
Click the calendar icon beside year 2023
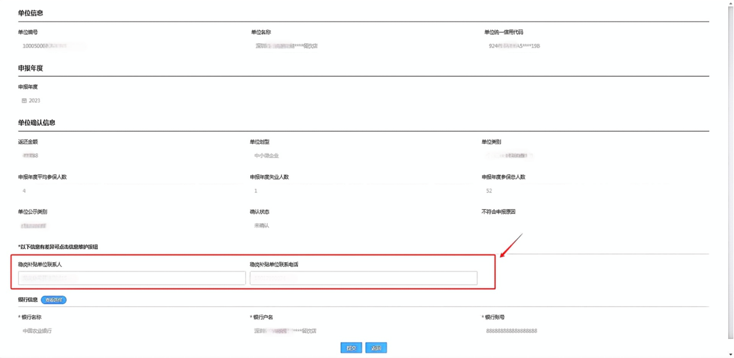click(x=24, y=101)
